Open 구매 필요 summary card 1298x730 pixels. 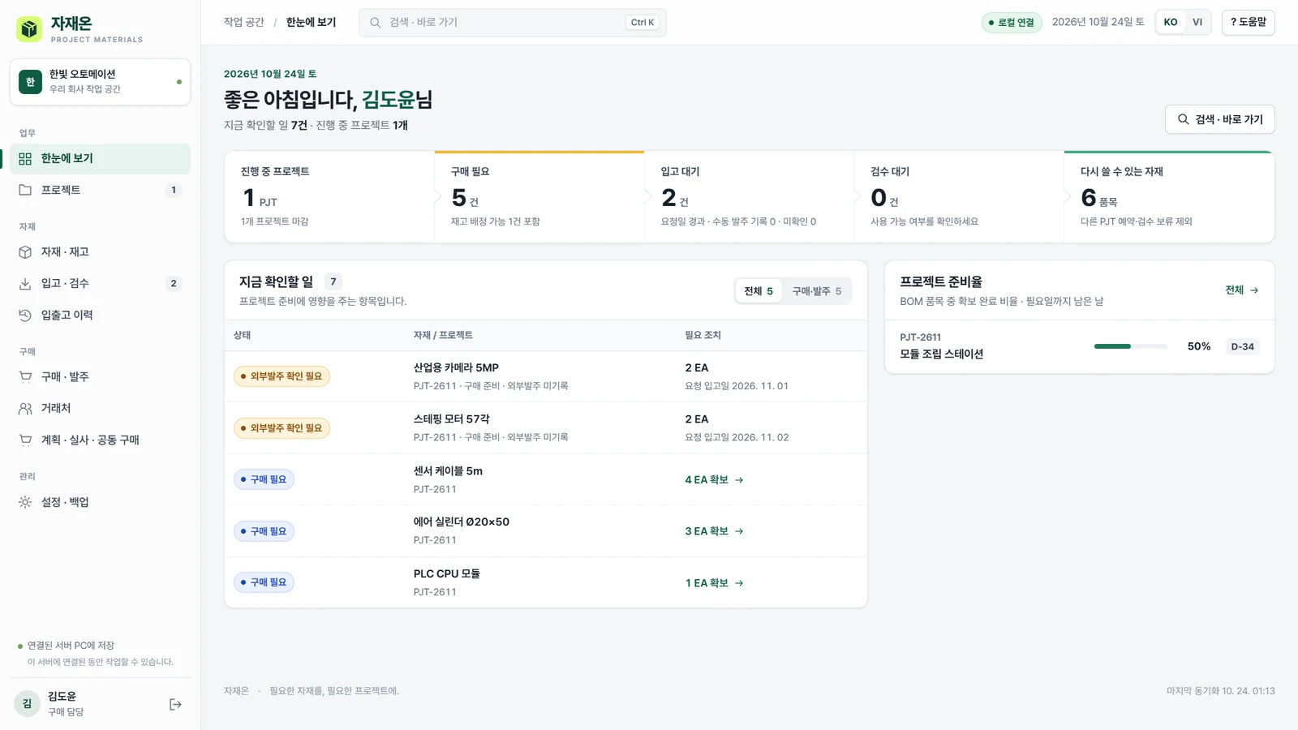click(x=539, y=196)
